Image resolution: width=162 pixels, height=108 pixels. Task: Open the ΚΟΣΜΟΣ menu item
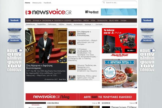[68, 21]
